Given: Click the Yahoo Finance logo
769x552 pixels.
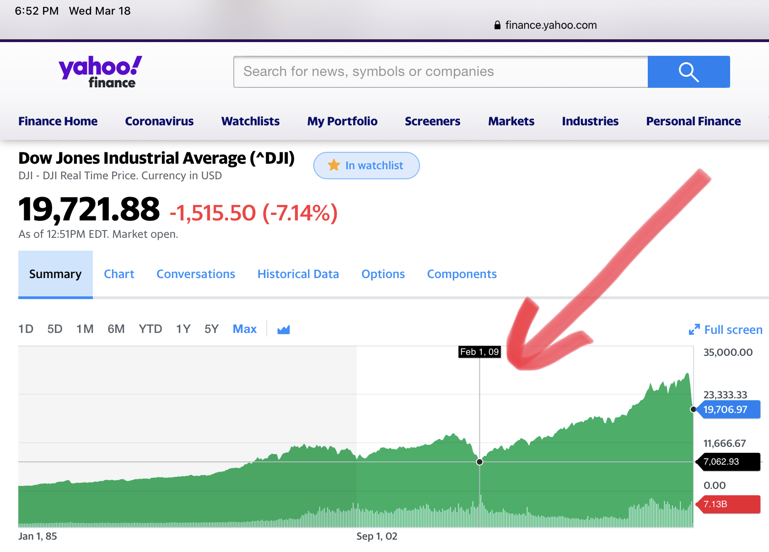Looking at the screenshot, I should pos(100,72).
